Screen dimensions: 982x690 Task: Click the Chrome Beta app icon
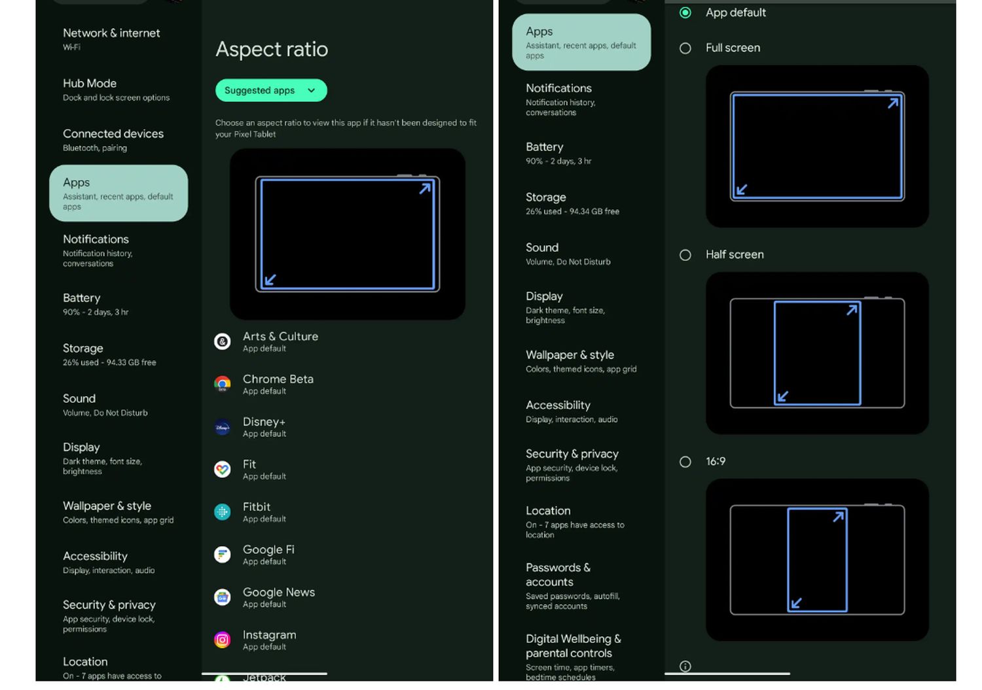pos(223,384)
